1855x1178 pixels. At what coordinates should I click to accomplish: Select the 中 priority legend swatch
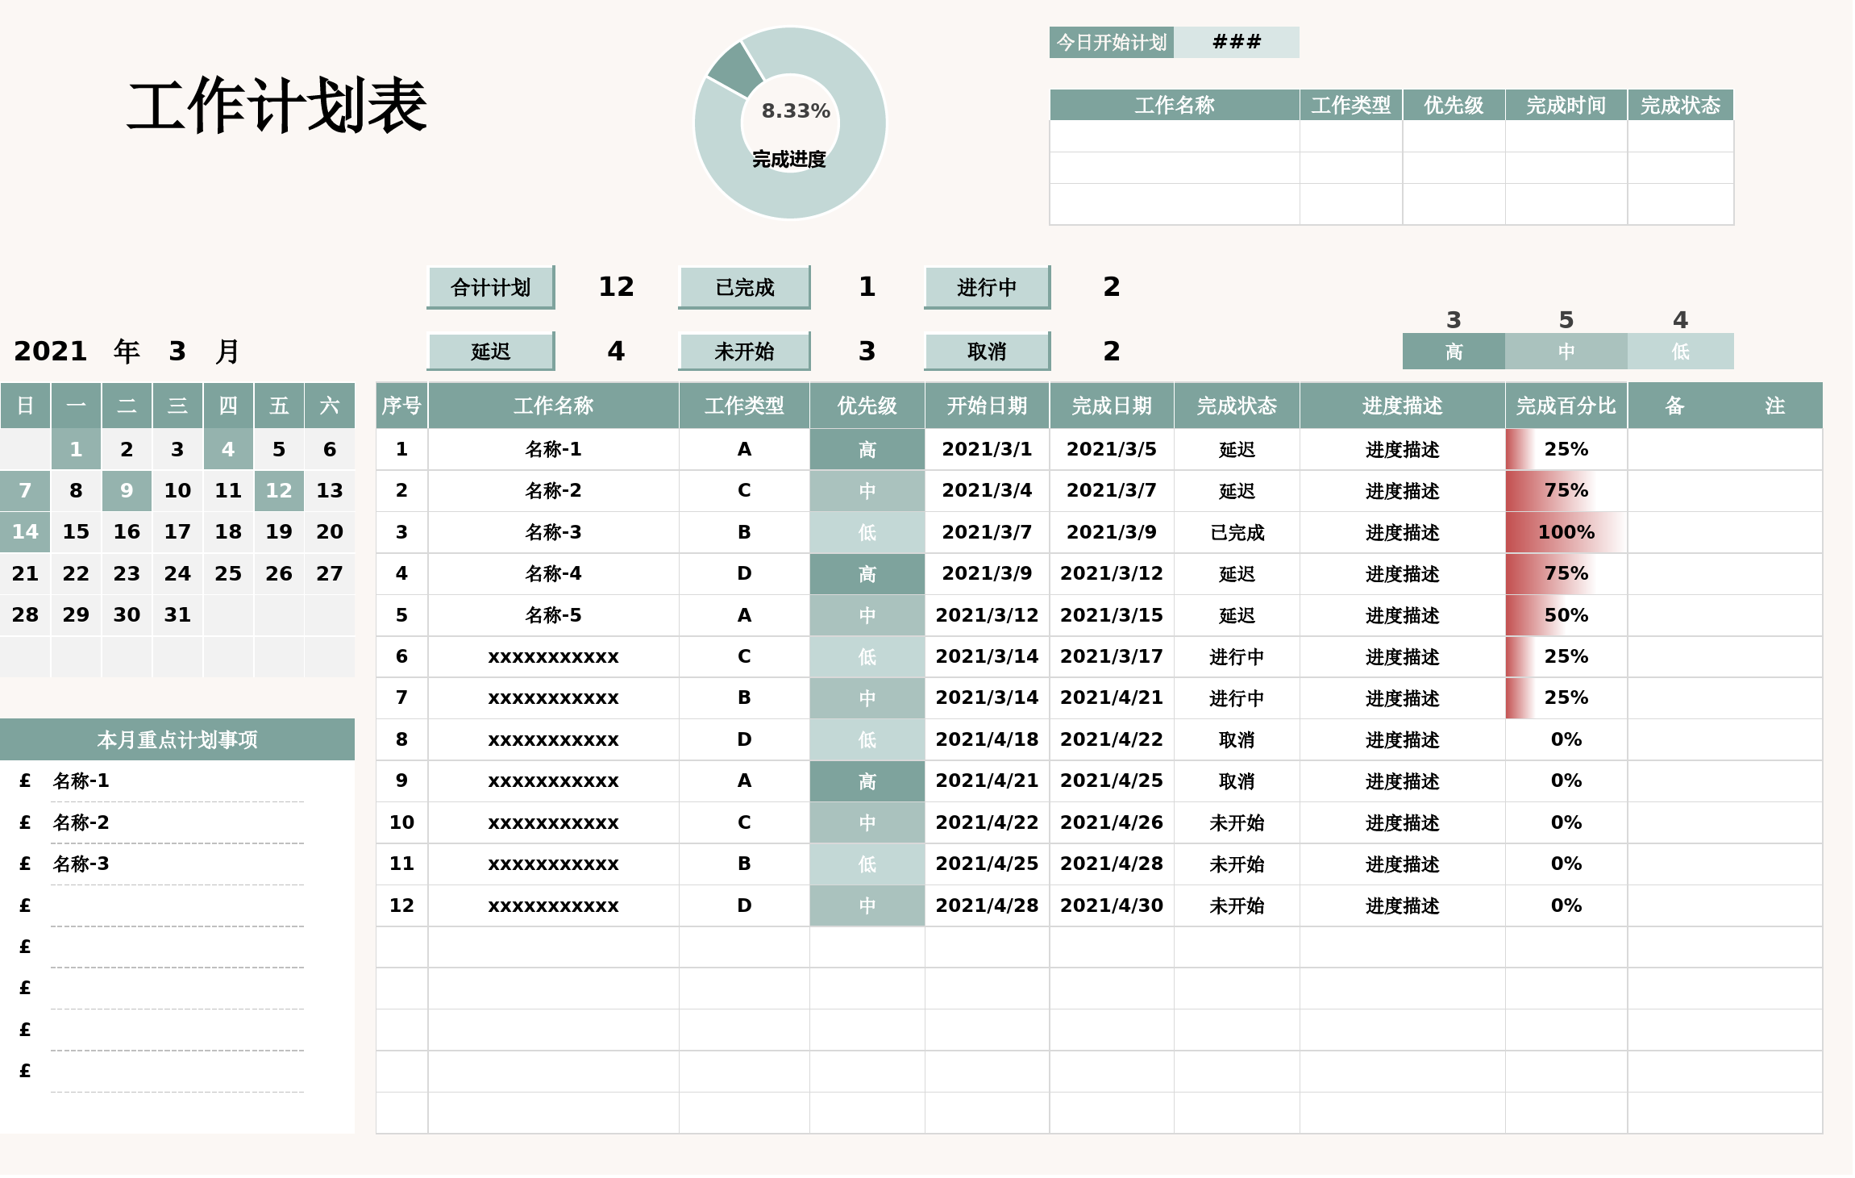1566,352
